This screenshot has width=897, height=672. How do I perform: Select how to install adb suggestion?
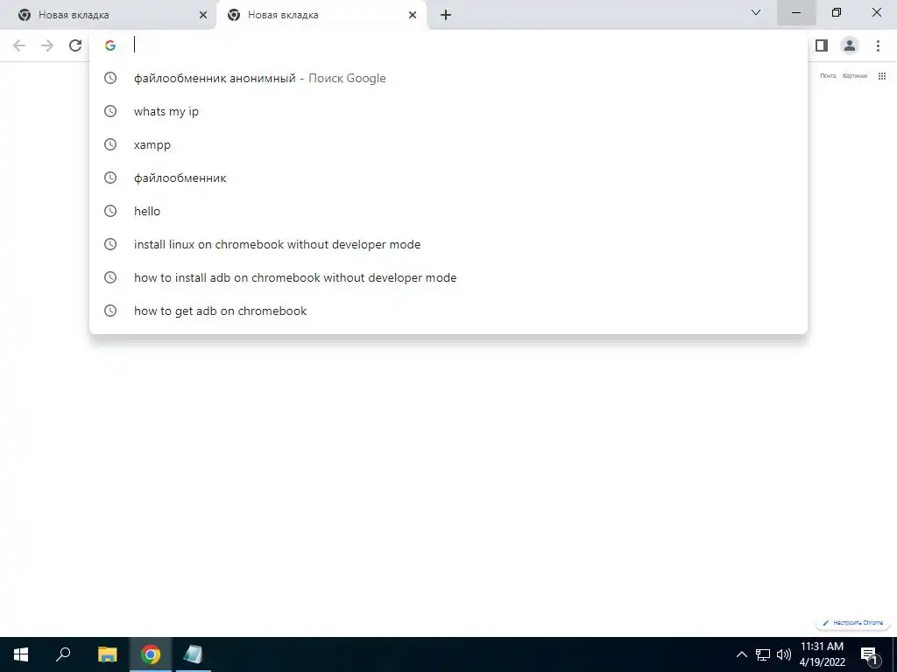click(x=448, y=277)
